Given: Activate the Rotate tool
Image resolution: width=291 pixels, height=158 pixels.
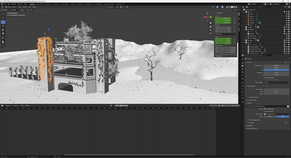Looking at the screenshot, I should pyautogui.click(x=3, y=26).
